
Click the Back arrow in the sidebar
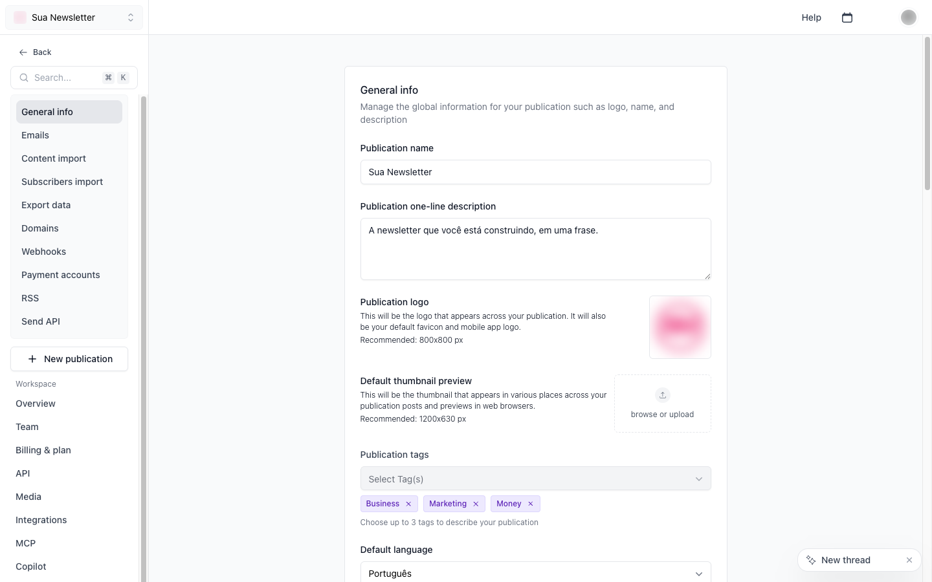coord(23,52)
